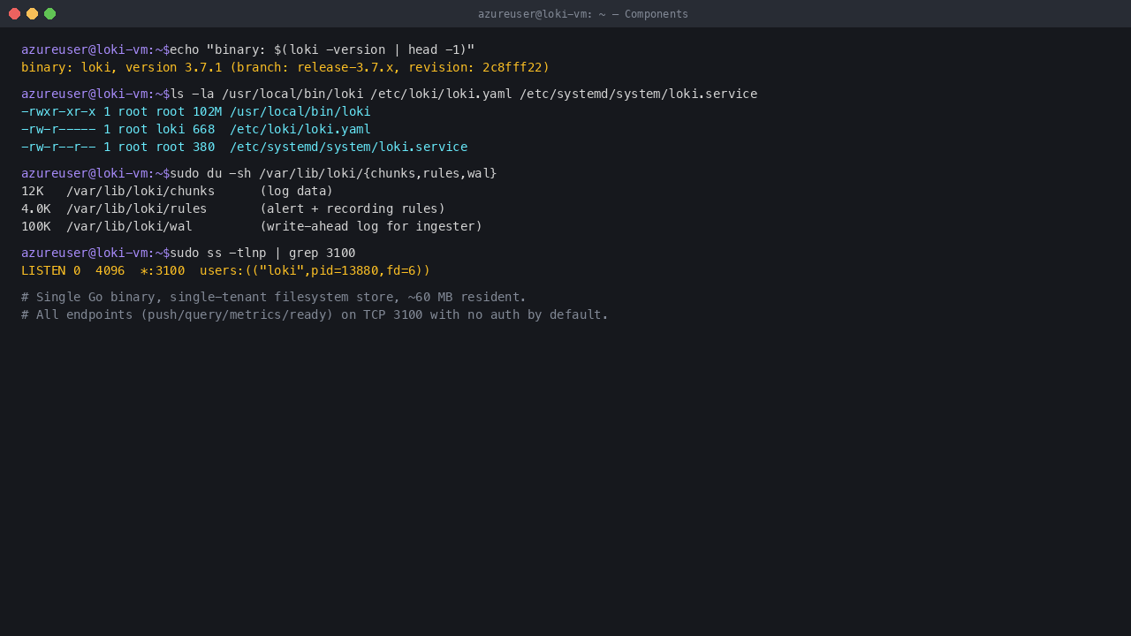Click the window title 'azureuser@loki-vm: ~ — Components'

[x=583, y=14]
